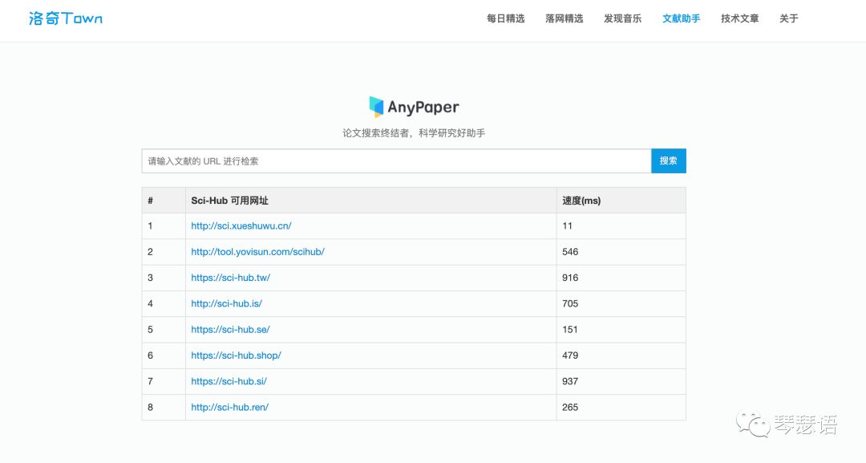Open the sci-hub.ren mirror link
866x463 pixels.
pos(229,407)
